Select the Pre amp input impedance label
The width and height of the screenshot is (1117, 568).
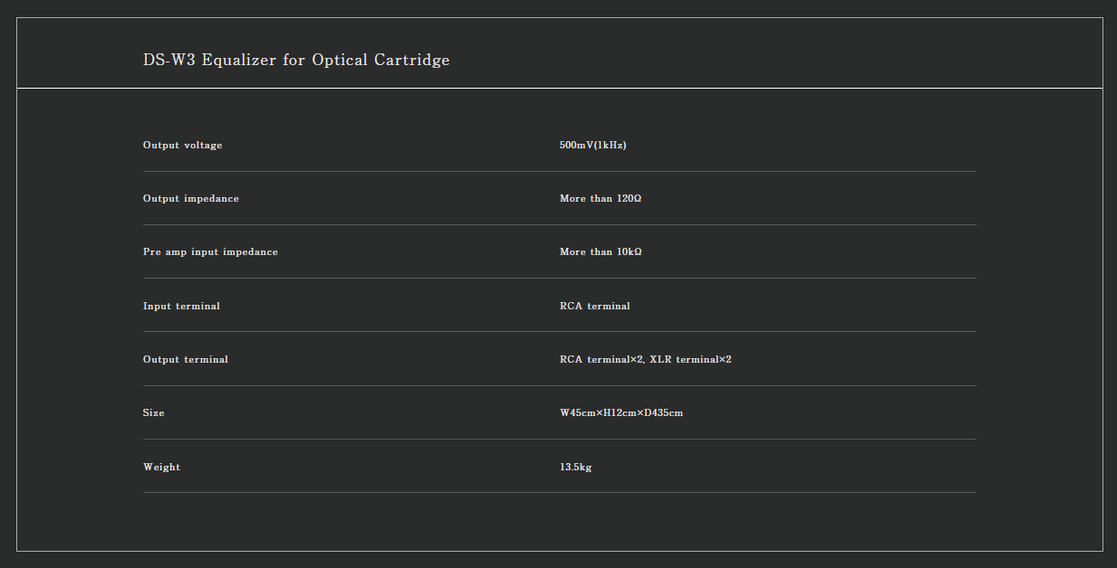[210, 252]
